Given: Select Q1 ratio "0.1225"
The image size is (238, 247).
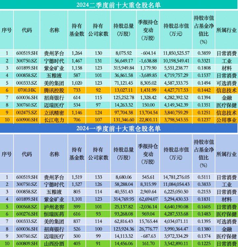Looking at the screenshot, I should [204, 244].
